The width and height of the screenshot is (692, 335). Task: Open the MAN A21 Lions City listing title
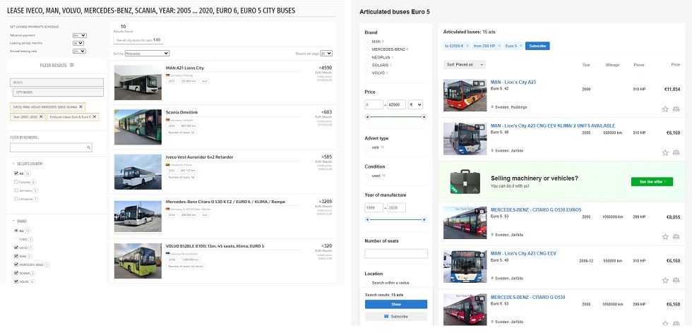click(184, 68)
